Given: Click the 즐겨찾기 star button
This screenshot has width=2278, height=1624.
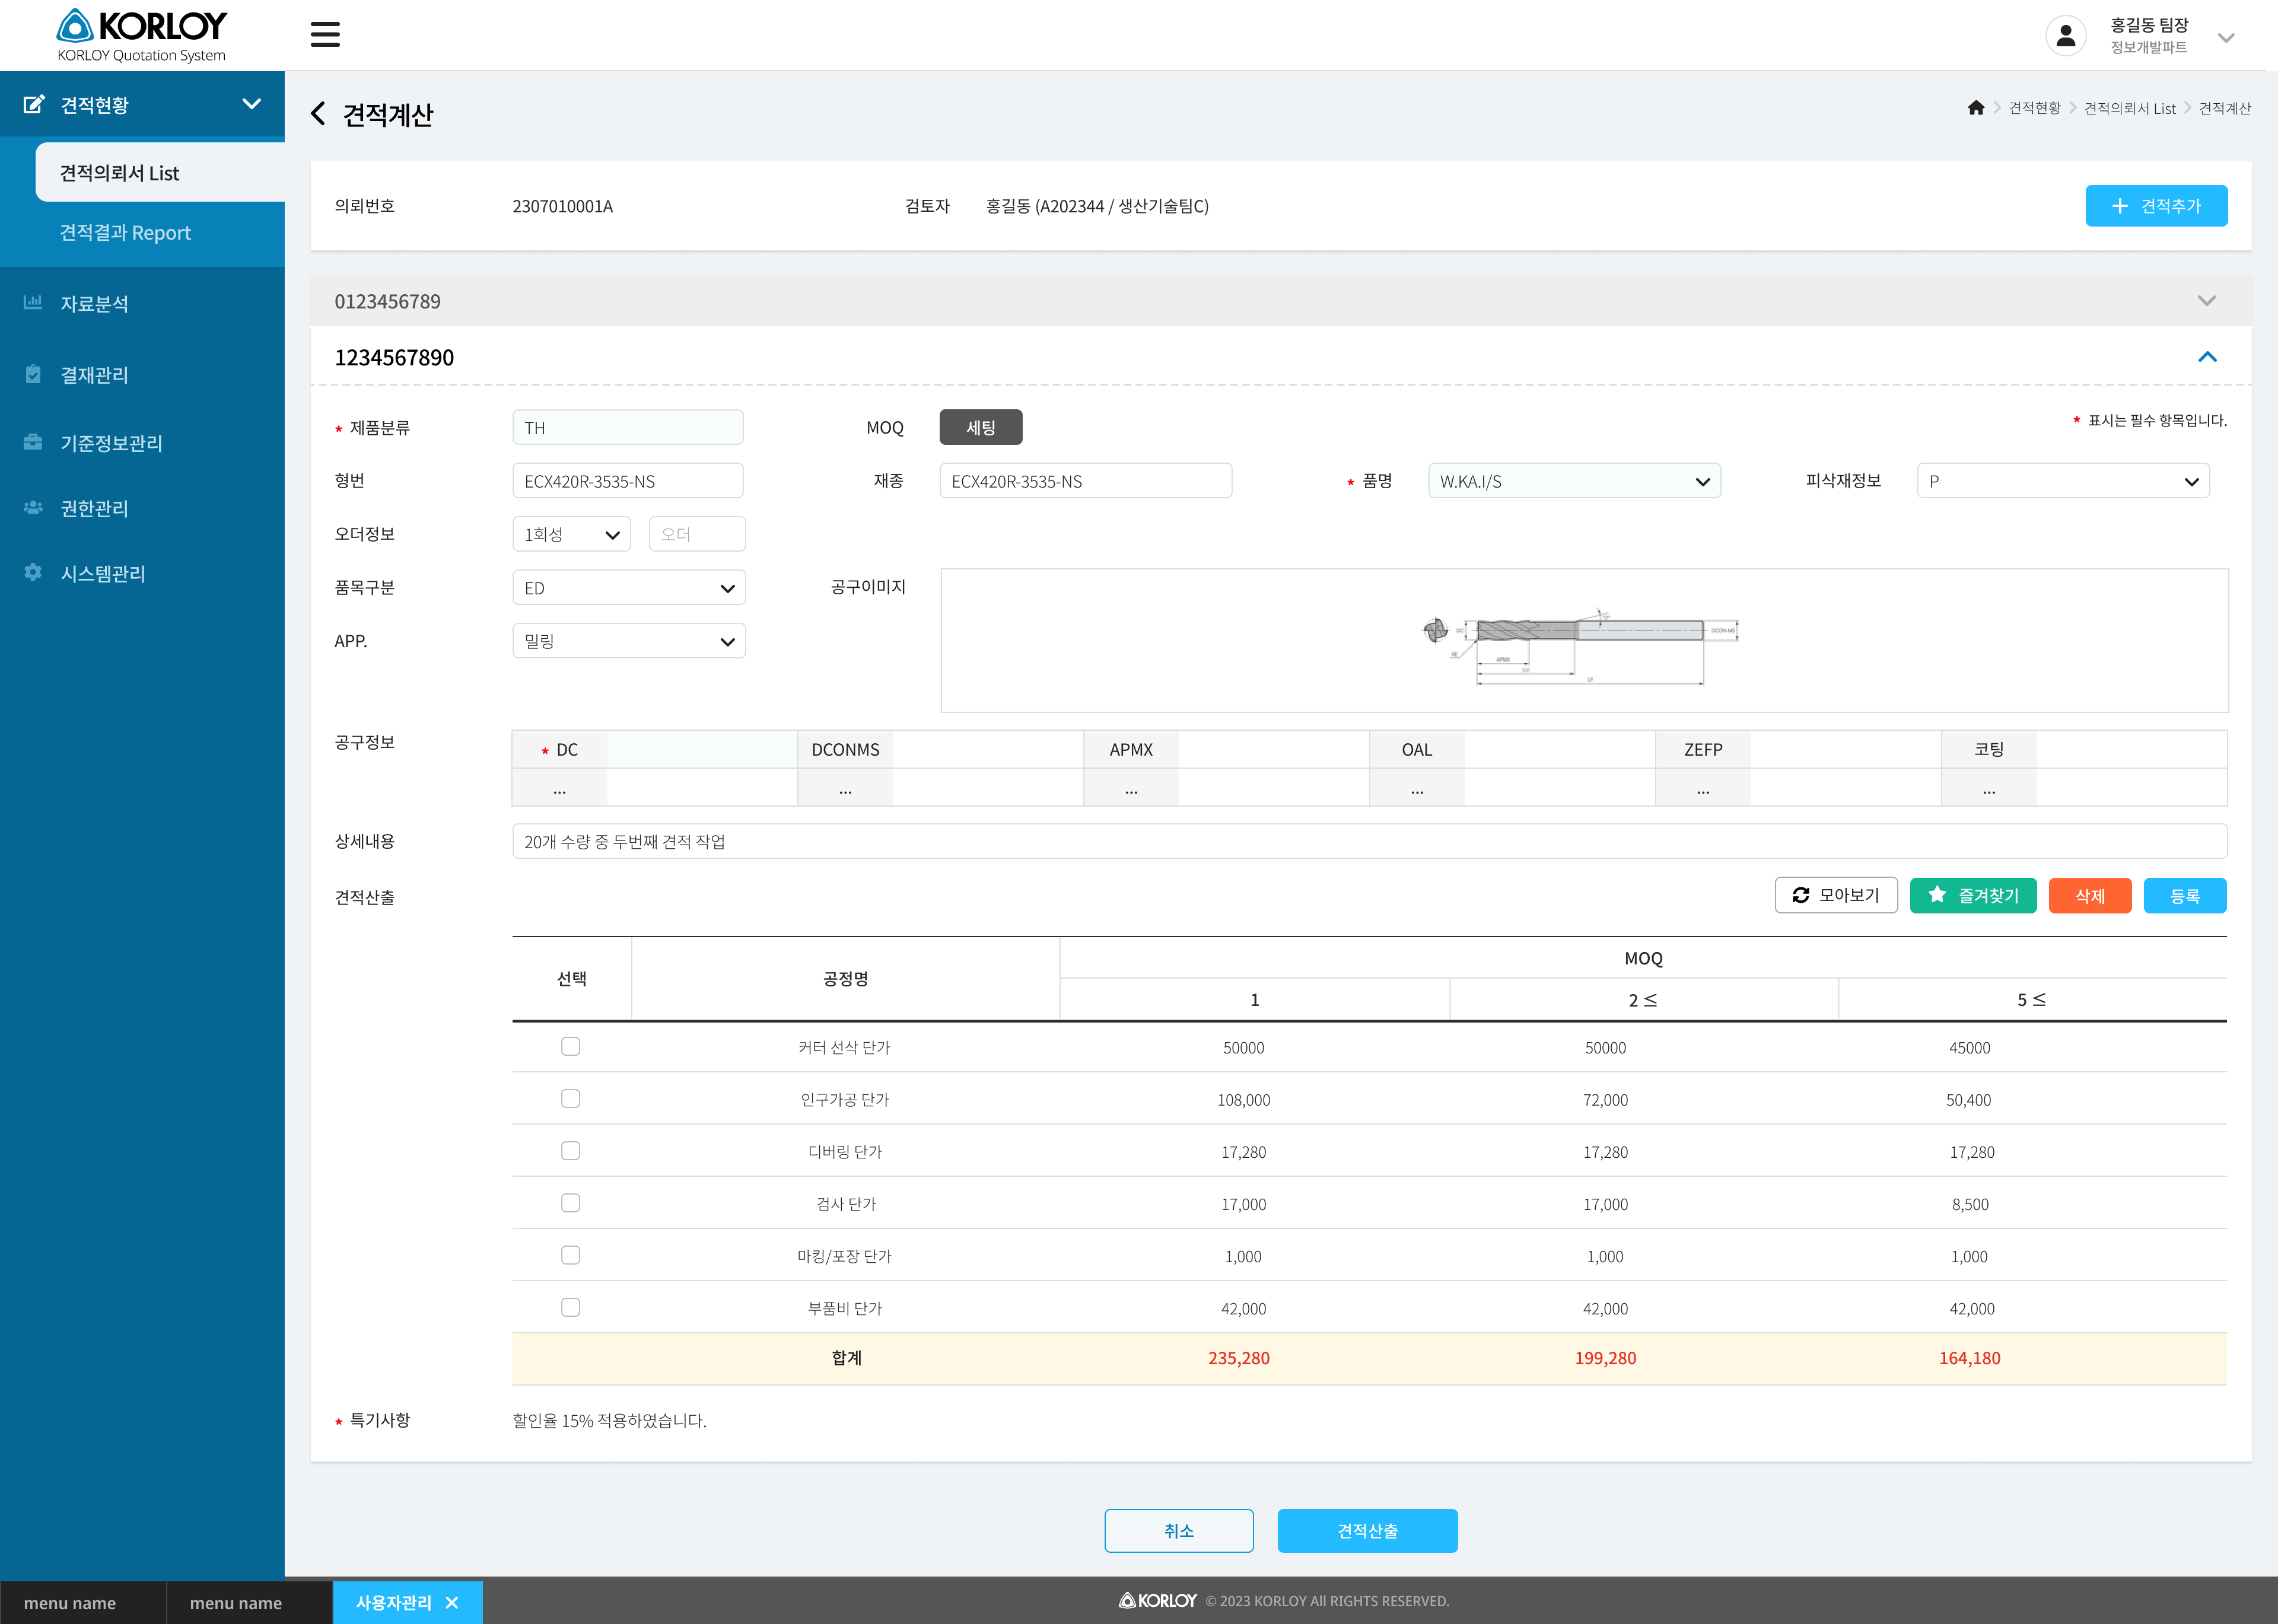Looking at the screenshot, I should [1973, 895].
